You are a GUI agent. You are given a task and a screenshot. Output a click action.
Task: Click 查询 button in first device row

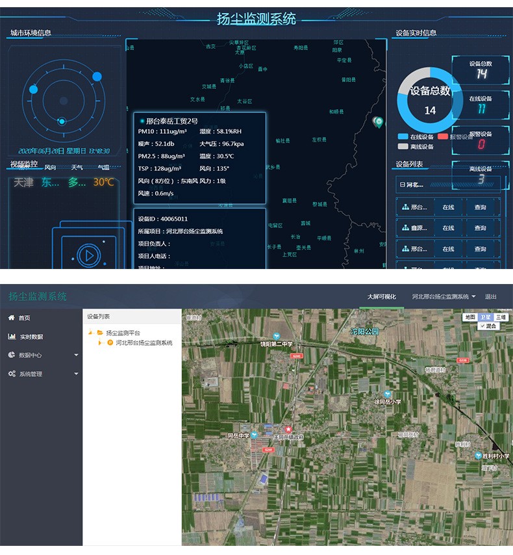(480, 207)
